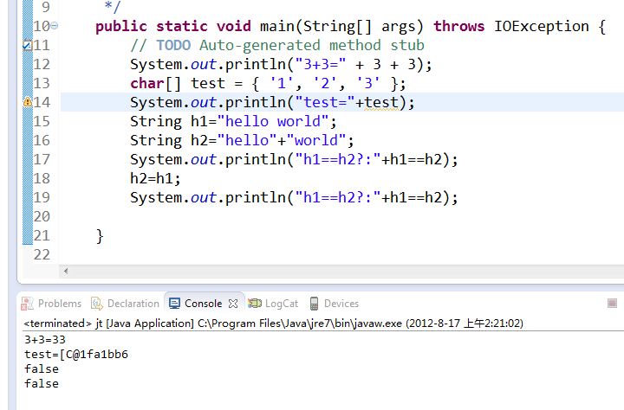Click the Problems tab icon
The image size is (624, 410).
27,304
